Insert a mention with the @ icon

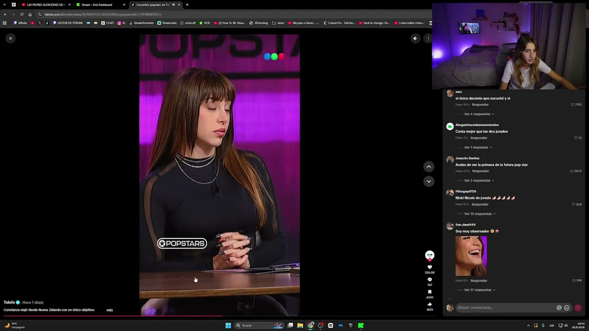coord(559,308)
